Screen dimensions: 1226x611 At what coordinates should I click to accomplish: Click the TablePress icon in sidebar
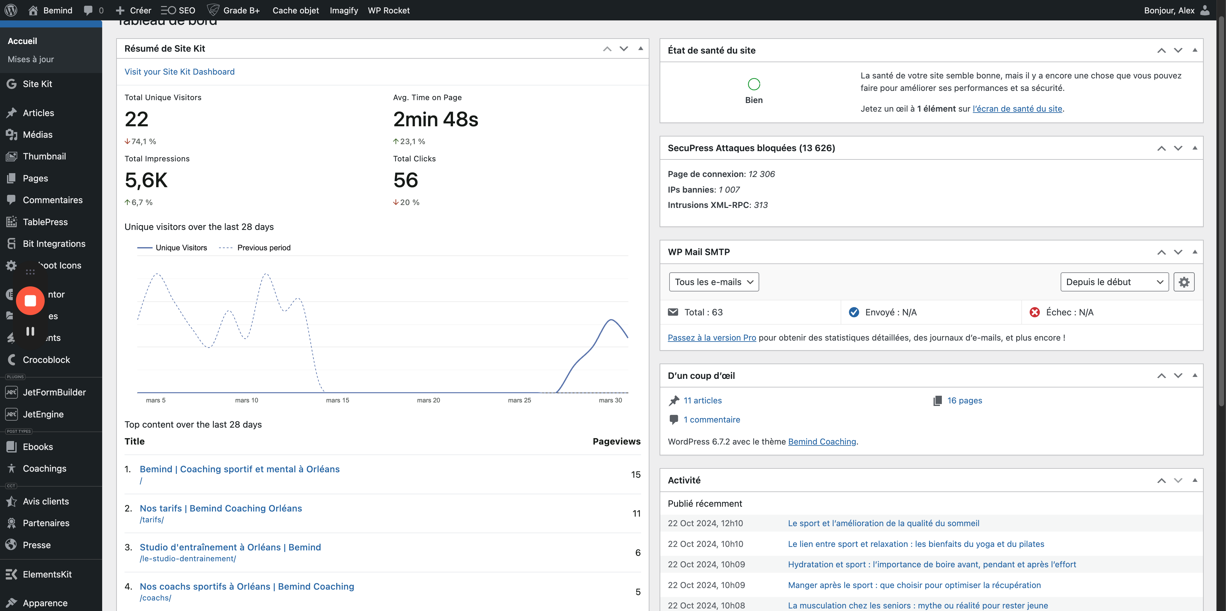coord(11,222)
